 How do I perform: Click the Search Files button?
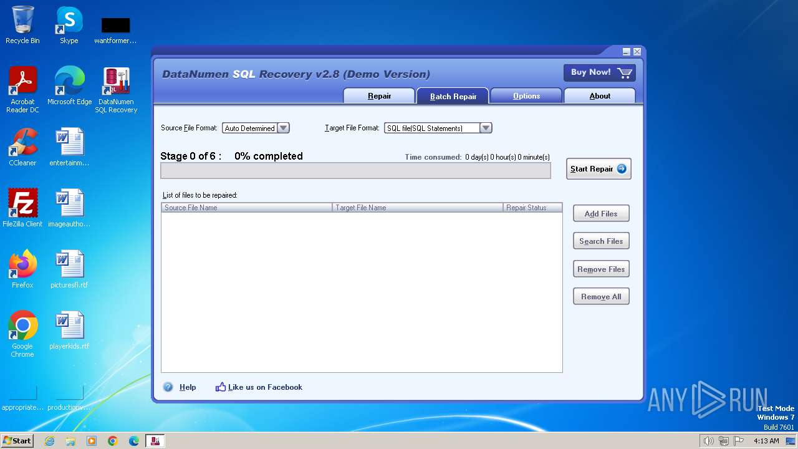601,241
